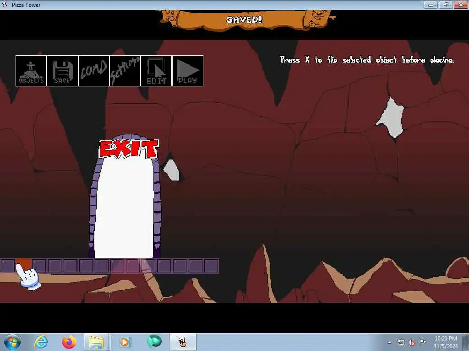Click the Pizza Tower title bar icon
Image resolution: width=469 pixels, height=351 pixels.
coord(5,5)
